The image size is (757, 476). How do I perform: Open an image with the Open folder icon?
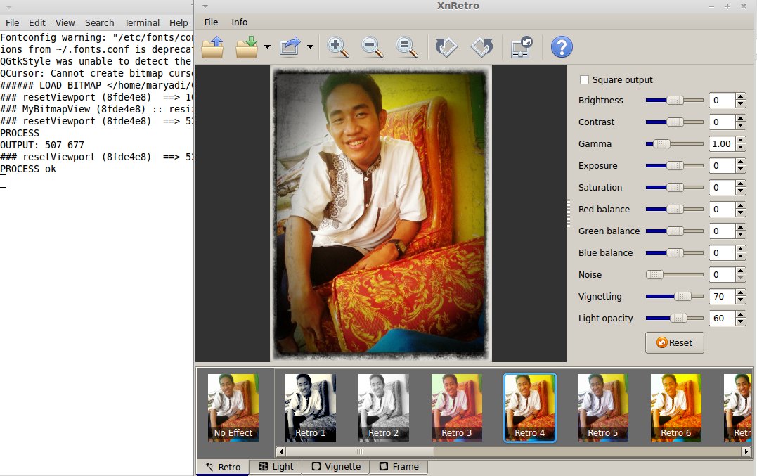click(212, 47)
